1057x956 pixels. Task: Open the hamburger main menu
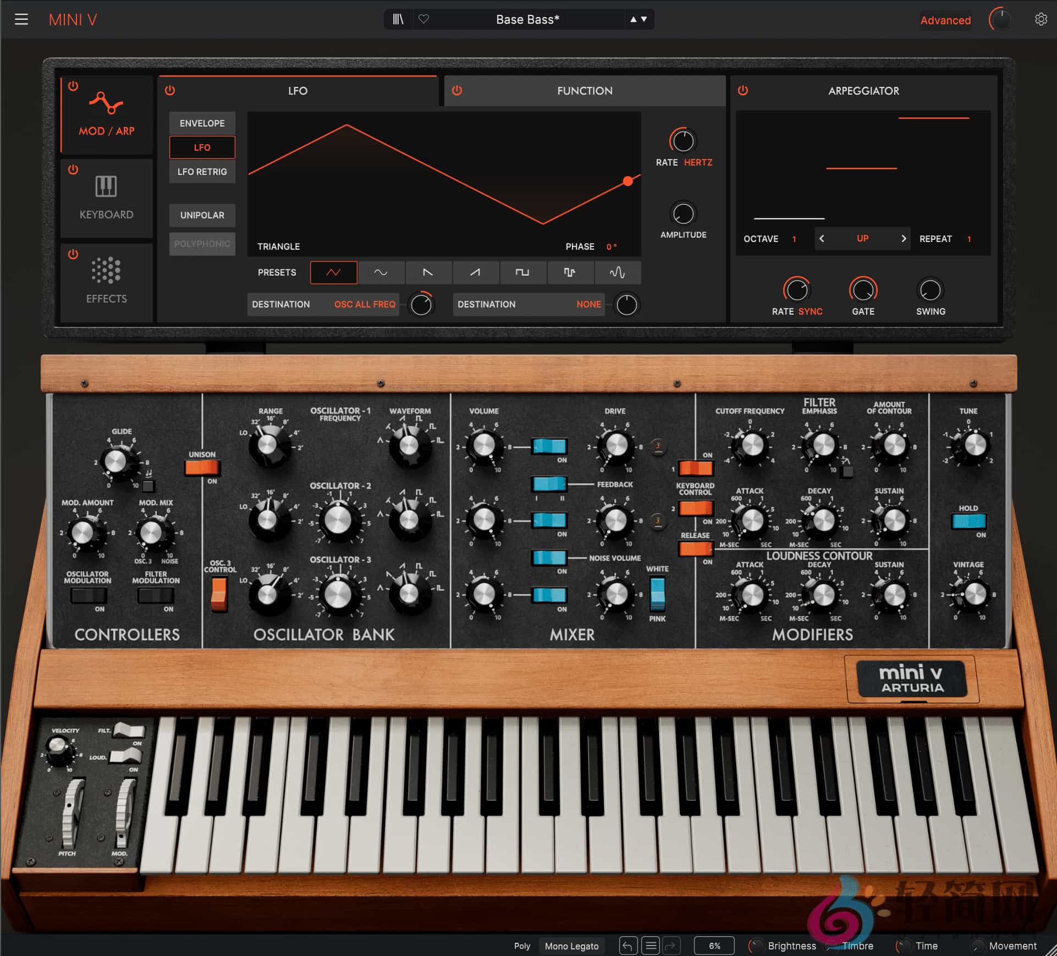(22, 19)
